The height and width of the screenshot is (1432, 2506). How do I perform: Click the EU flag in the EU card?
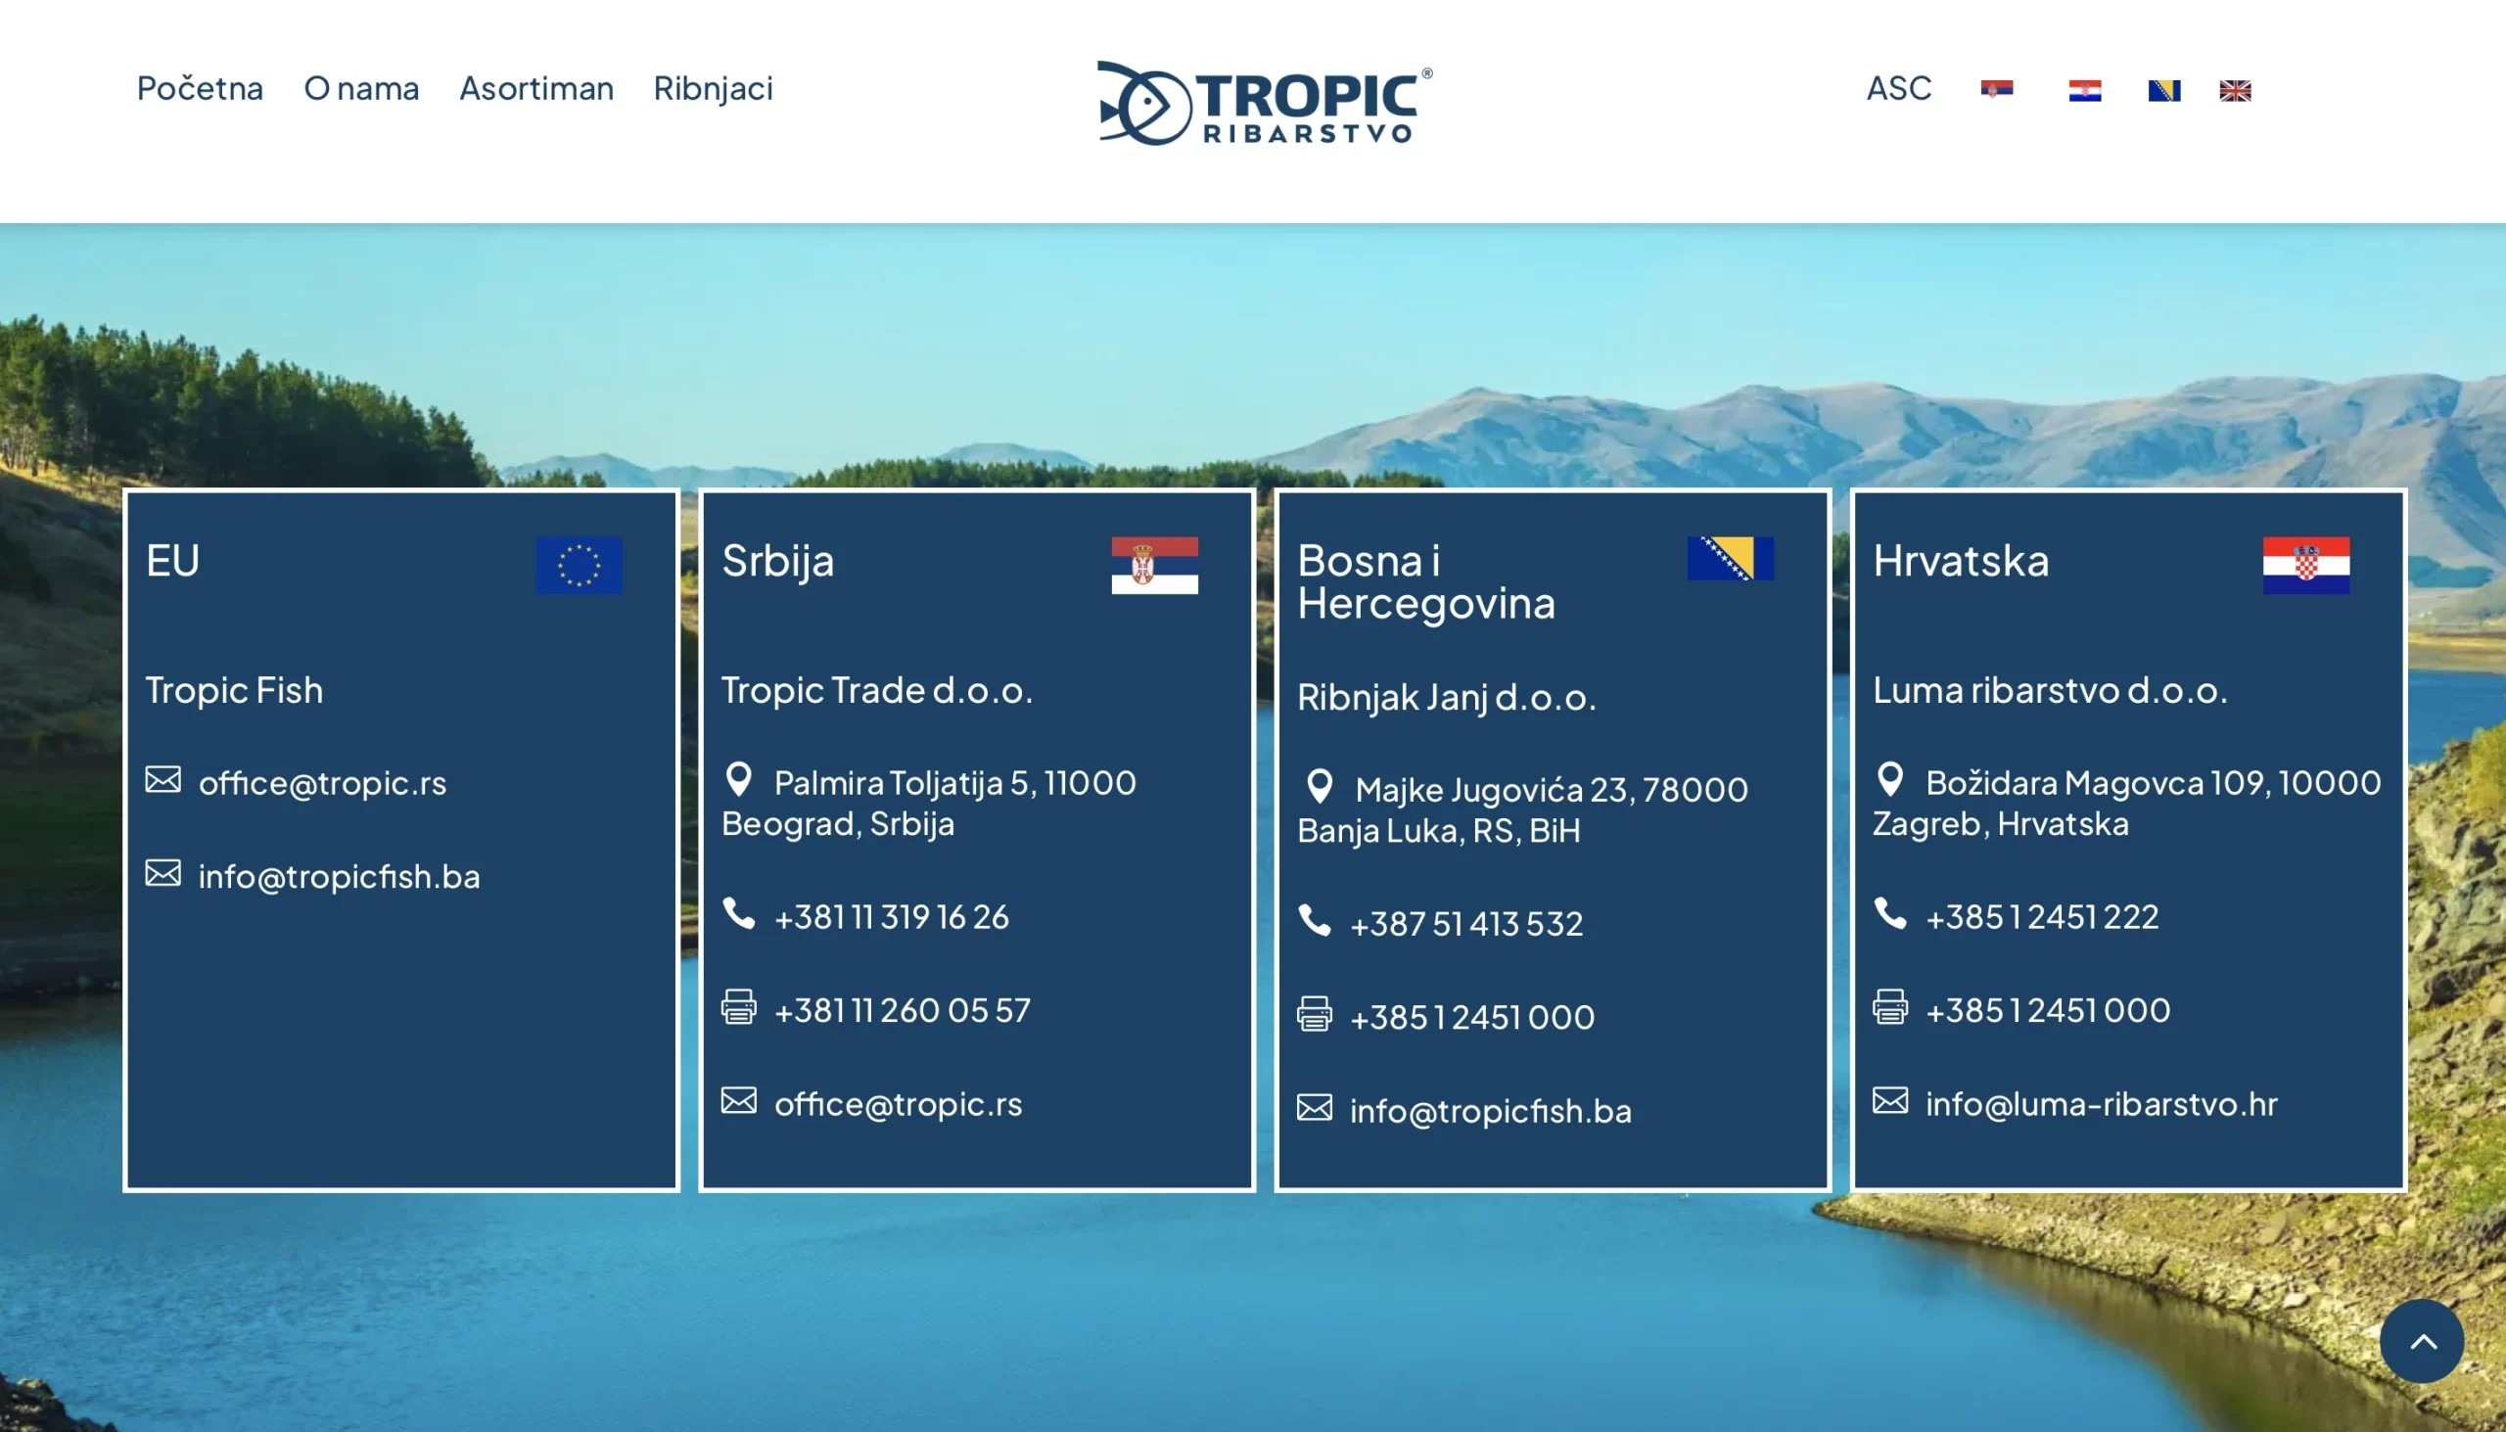[579, 566]
